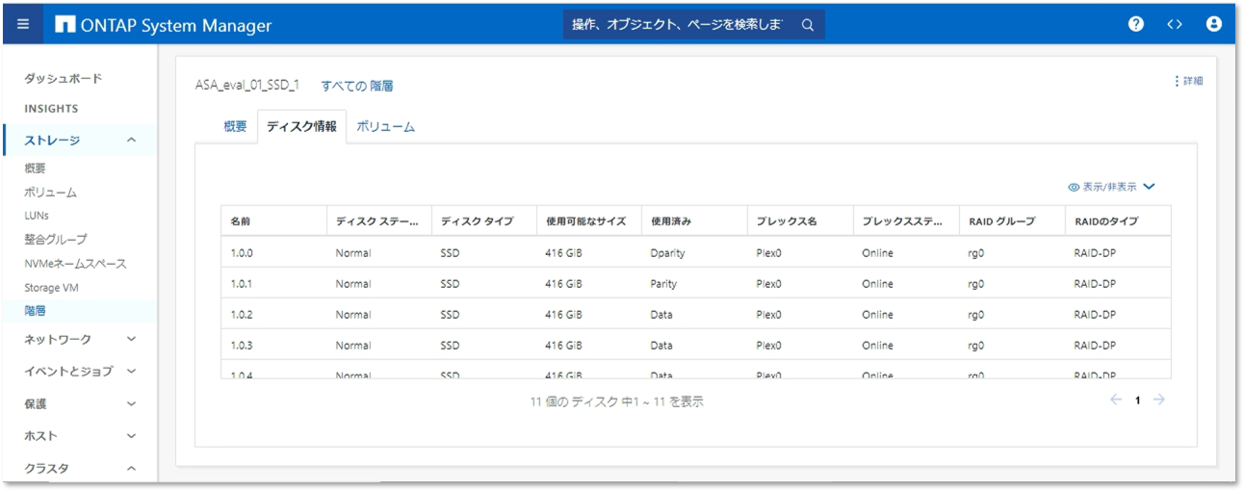1244x491 pixels.
Task: Click the RAIDのタイプ column header
Action: click(1117, 221)
